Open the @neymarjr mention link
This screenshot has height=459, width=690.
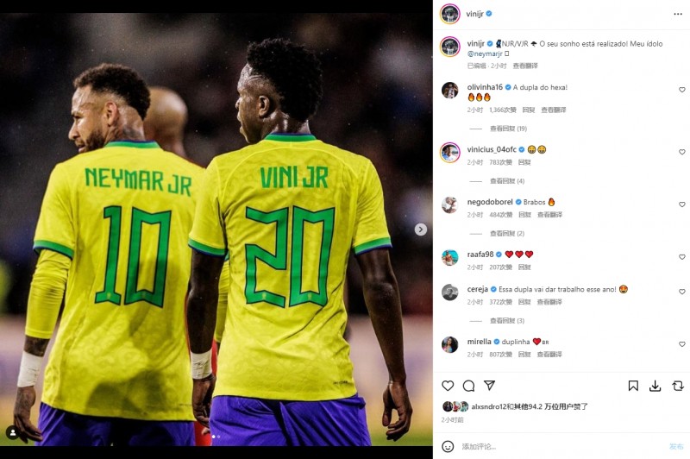tap(485, 53)
